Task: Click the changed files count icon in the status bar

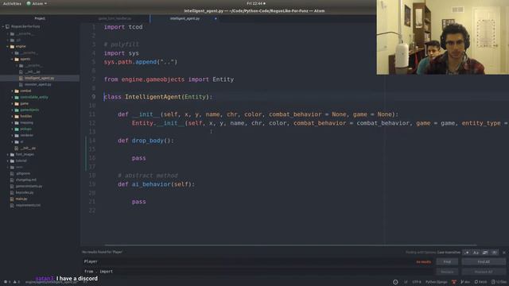Action: (x=493, y=282)
